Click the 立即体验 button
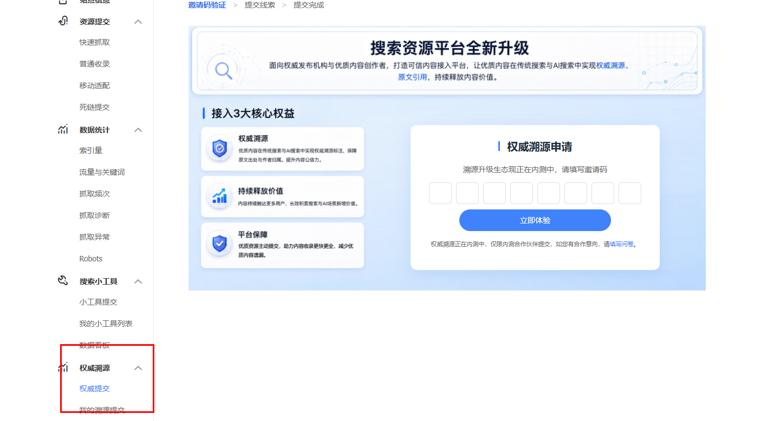This screenshot has width=761, height=421. pos(535,220)
